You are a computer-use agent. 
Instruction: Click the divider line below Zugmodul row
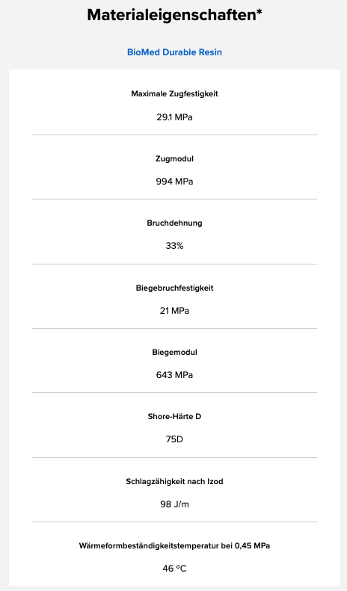click(174, 199)
